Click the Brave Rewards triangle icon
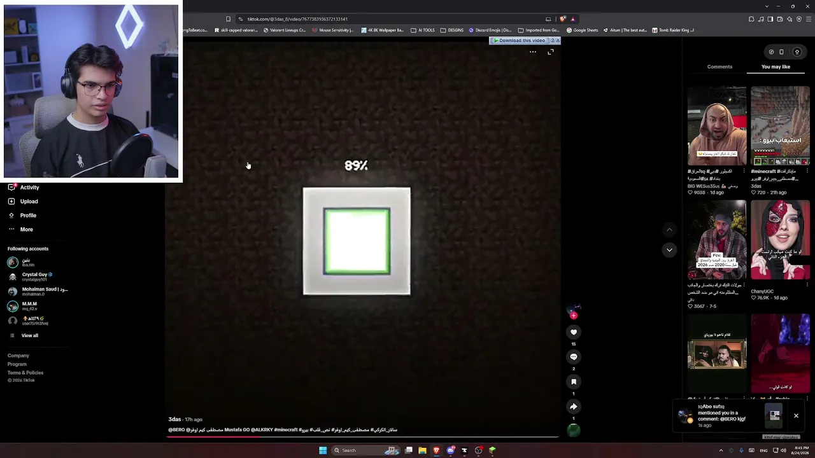The image size is (815, 458). click(x=572, y=19)
